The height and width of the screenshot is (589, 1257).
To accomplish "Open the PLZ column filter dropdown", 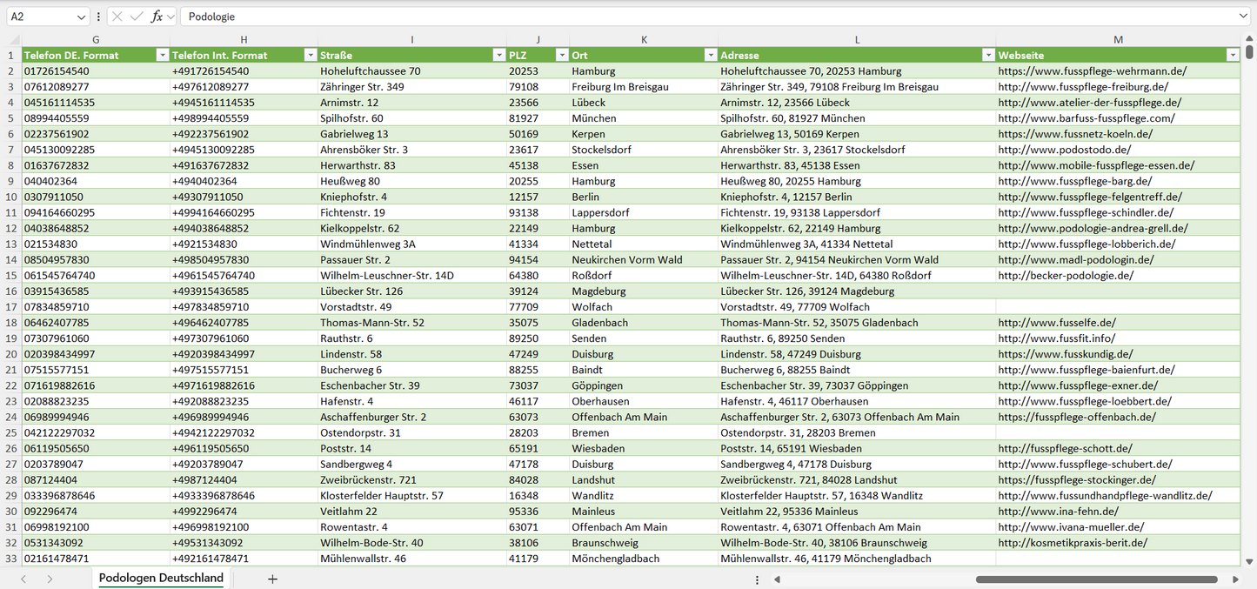I will click(561, 55).
